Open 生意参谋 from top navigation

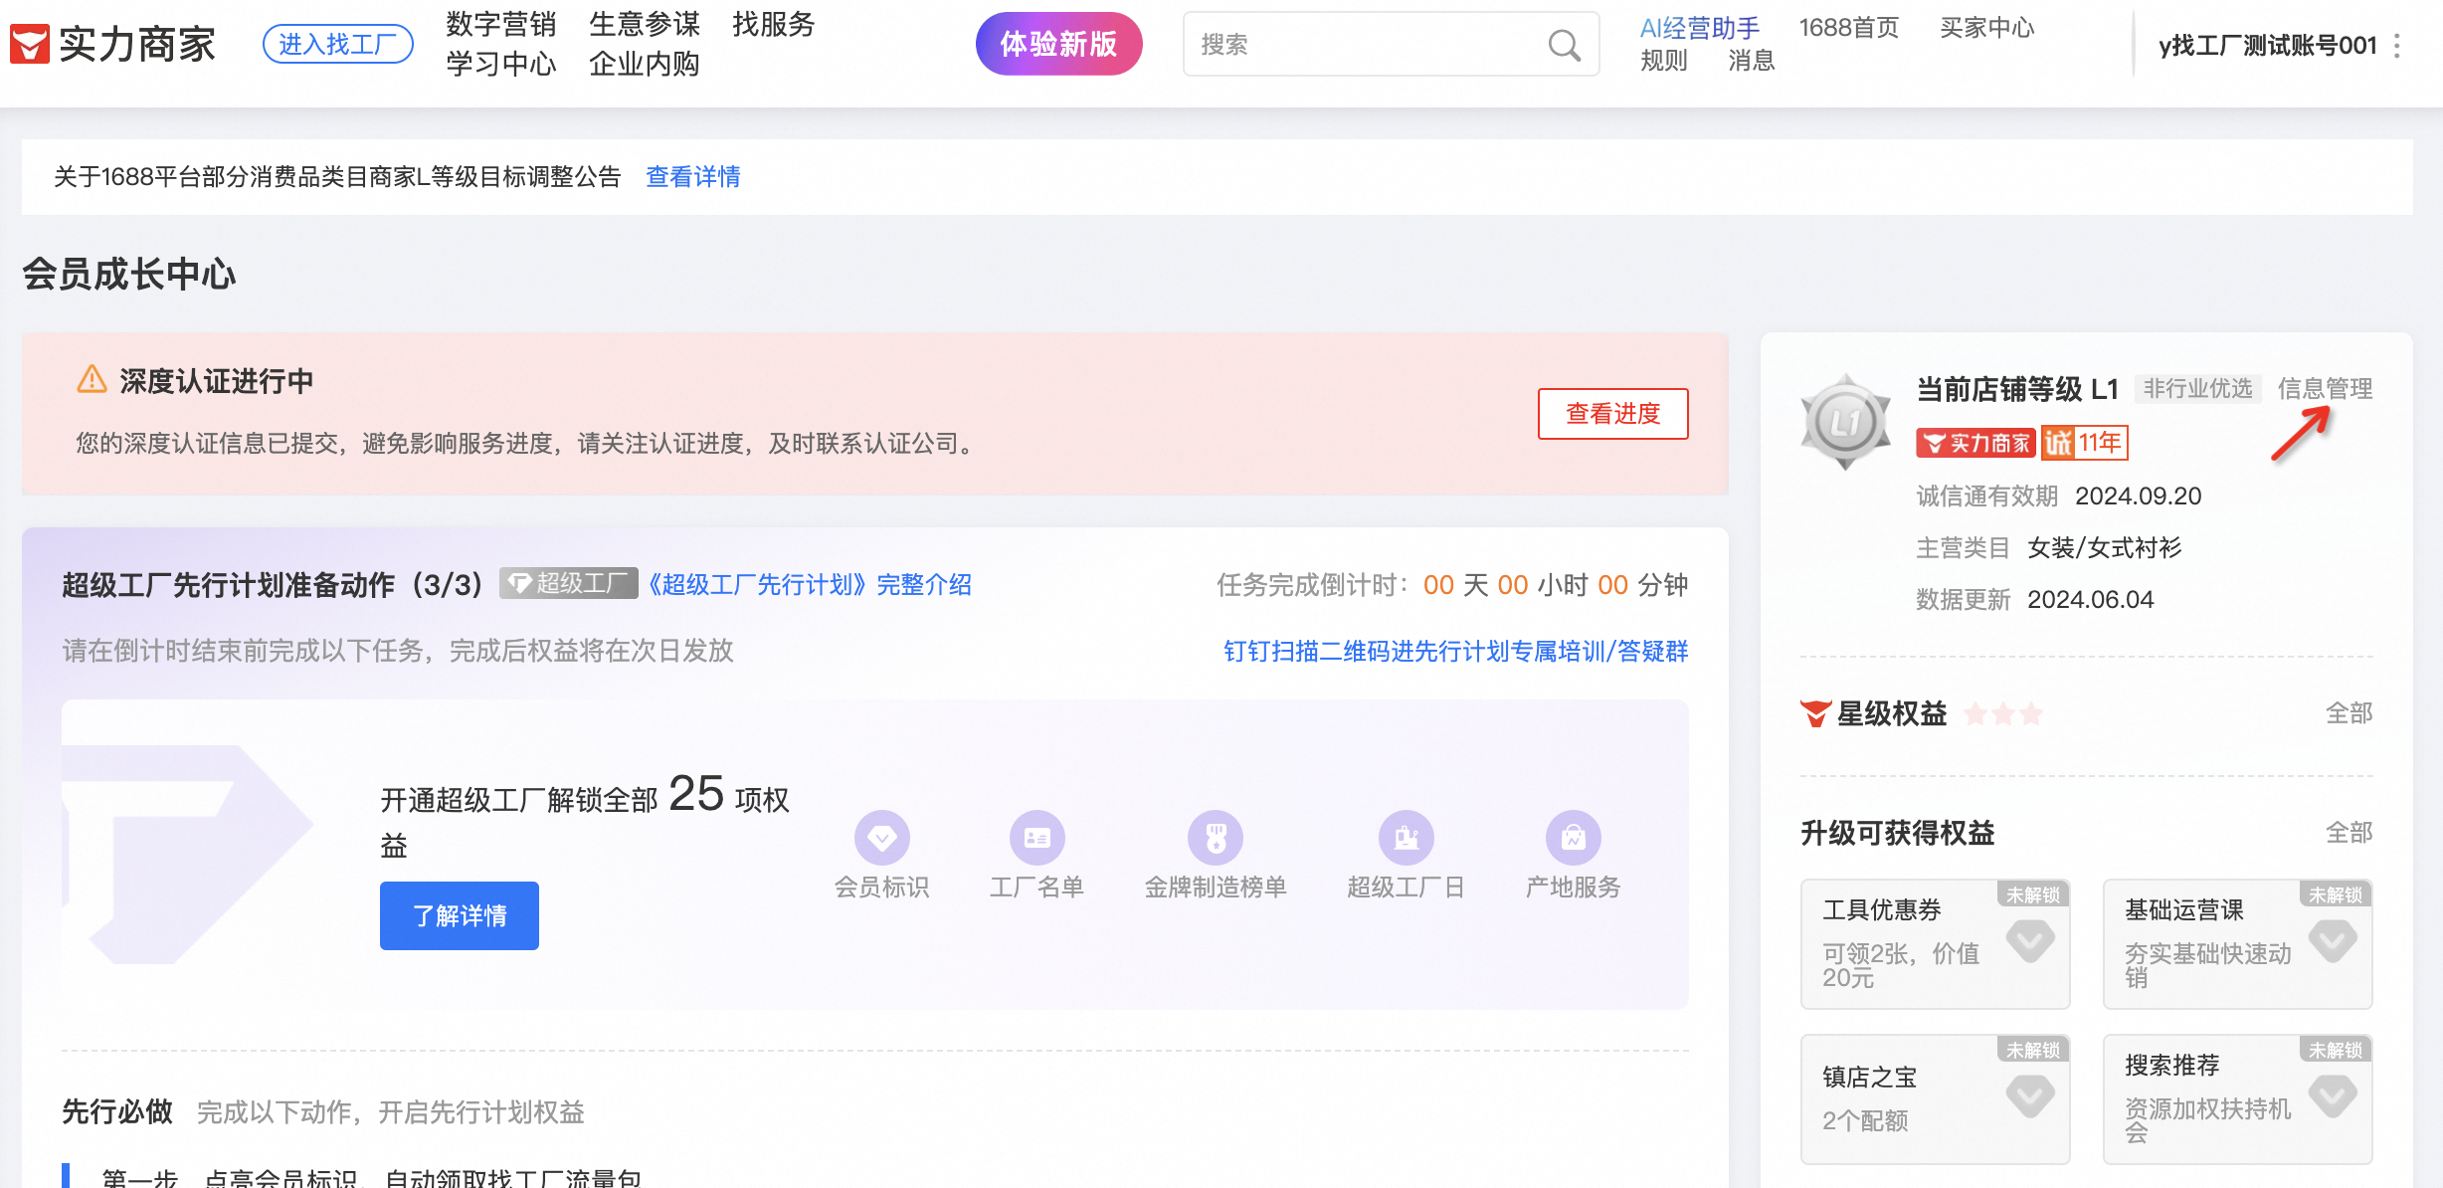click(x=644, y=24)
